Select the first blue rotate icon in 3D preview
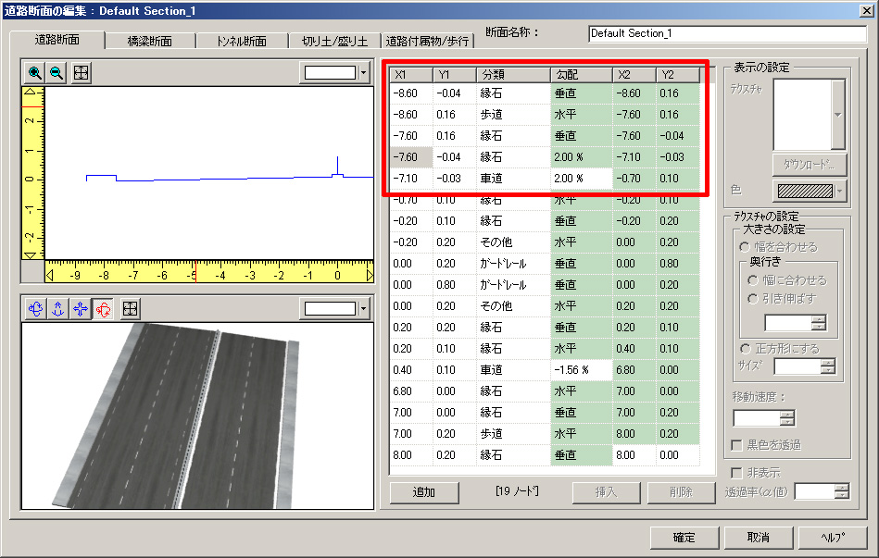 click(36, 309)
